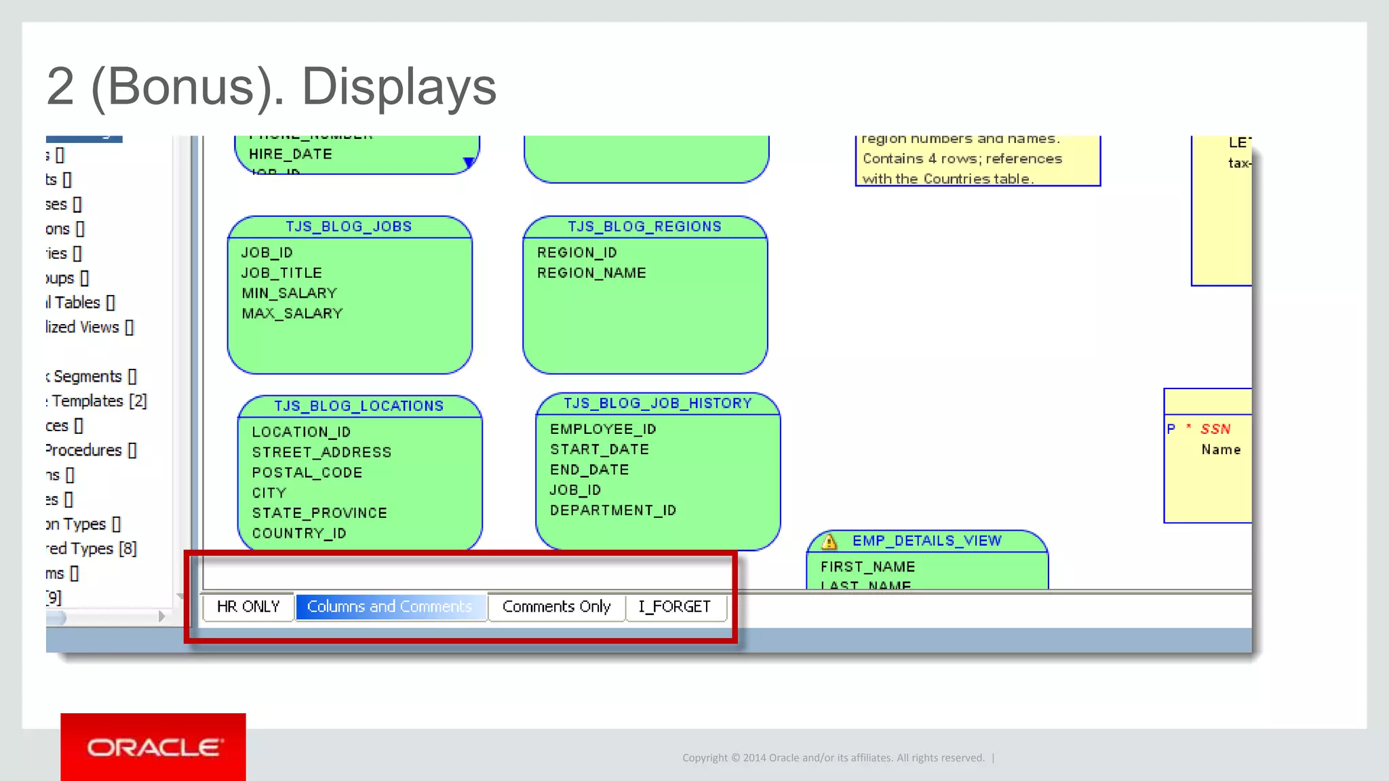Select the TJS_BLOG_LOCATIONS table header
The height and width of the screenshot is (781, 1389).
(359, 406)
